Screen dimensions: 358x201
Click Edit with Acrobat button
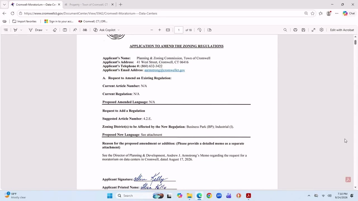coord(342,30)
